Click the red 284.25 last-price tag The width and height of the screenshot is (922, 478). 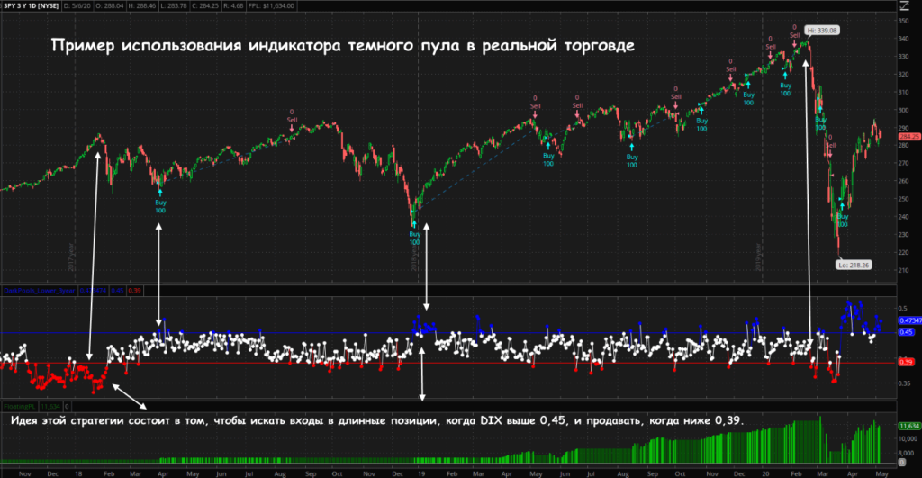click(x=909, y=137)
